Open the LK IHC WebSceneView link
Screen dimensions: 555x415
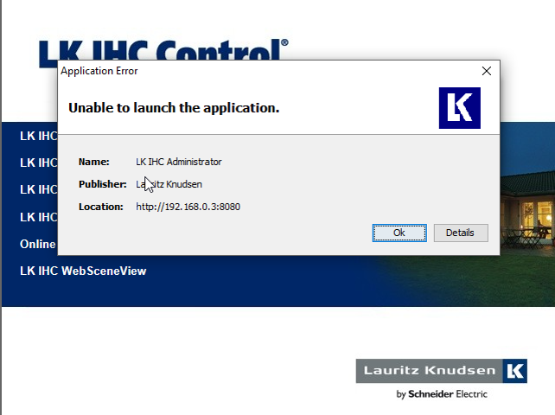coord(83,271)
